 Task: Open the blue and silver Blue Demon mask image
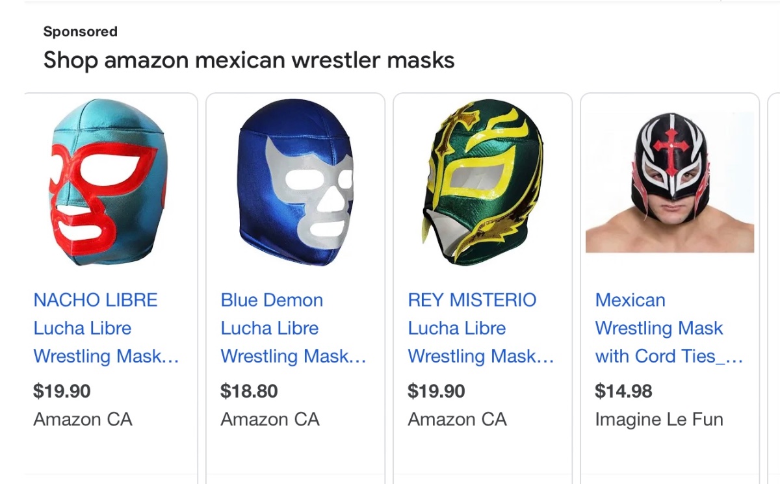295,183
